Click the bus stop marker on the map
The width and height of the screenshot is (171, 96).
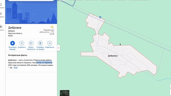click(100, 17)
